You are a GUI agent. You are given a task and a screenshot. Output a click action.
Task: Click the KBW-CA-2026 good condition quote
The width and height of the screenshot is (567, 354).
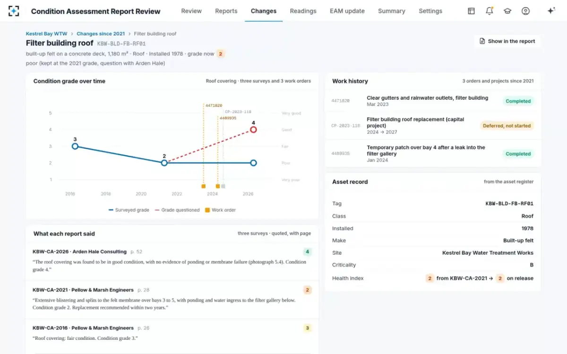[170, 265]
